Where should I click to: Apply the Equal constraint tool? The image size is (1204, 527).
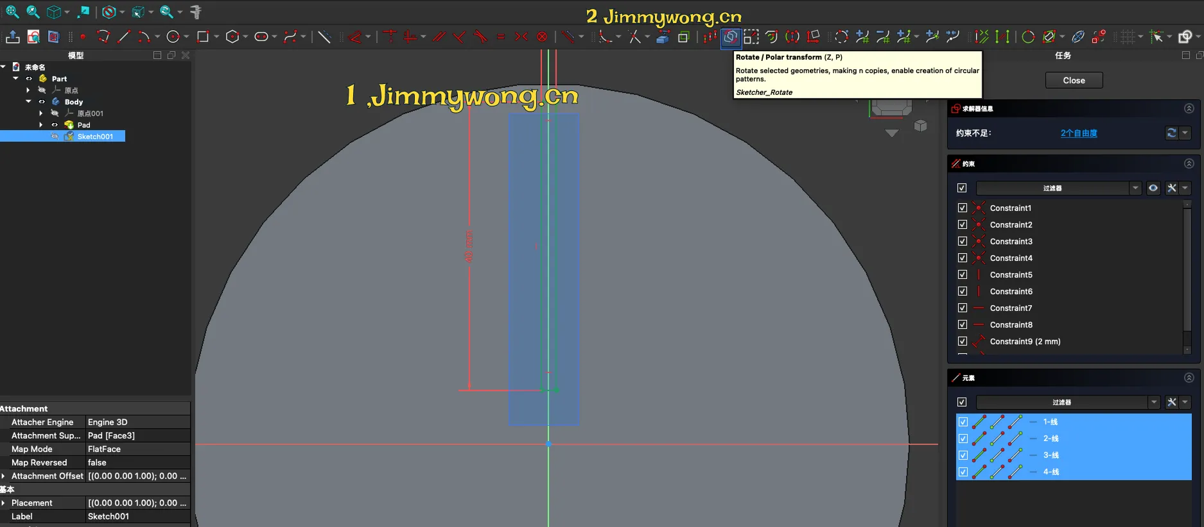501,37
